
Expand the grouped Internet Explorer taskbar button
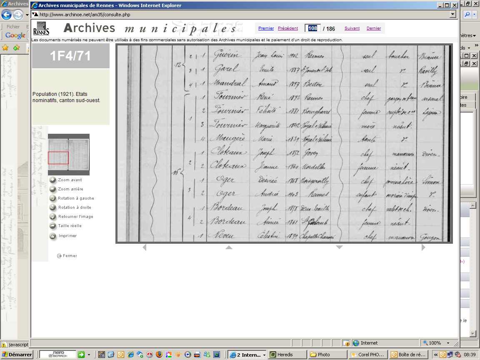pyautogui.click(x=264, y=355)
